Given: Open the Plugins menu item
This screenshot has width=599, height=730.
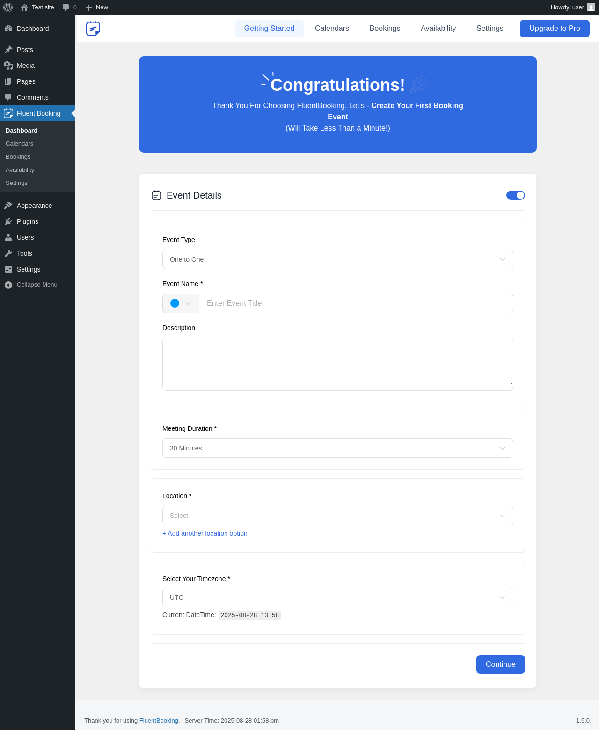Looking at the screenshot, I should tap(37, 221).
